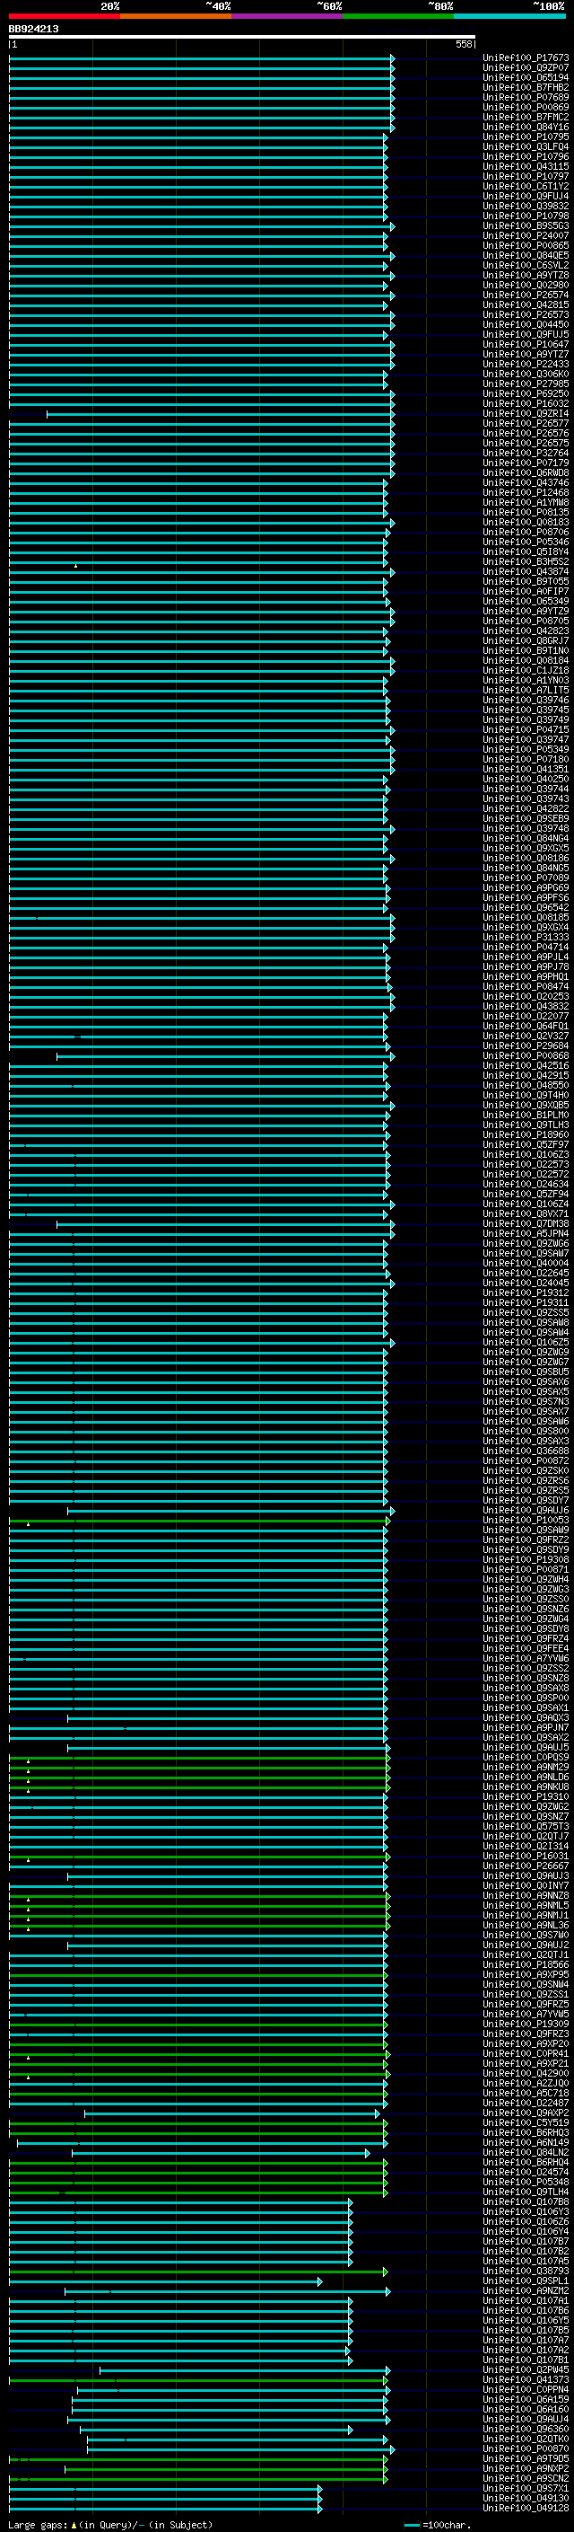This screenshot has width=574, height=2532.
Task: Select label UniRef100_Q9ZRI4
Action: click(x=526, y=414)
